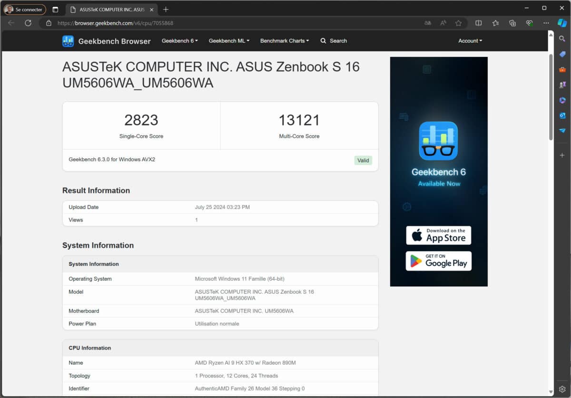The height and width of the screenshot is (398, 571).
Task: Click the translate page icon in address bar
Action: [428, 23]
